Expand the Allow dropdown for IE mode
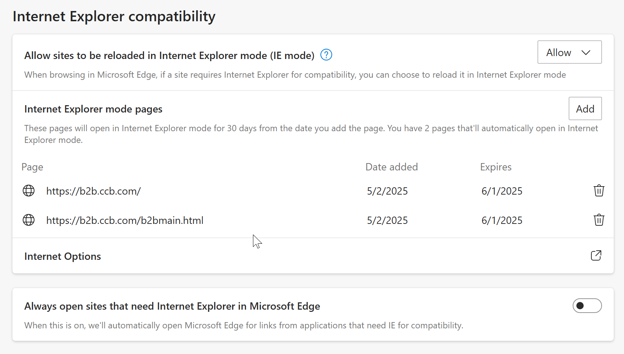 tap(569, 52)
